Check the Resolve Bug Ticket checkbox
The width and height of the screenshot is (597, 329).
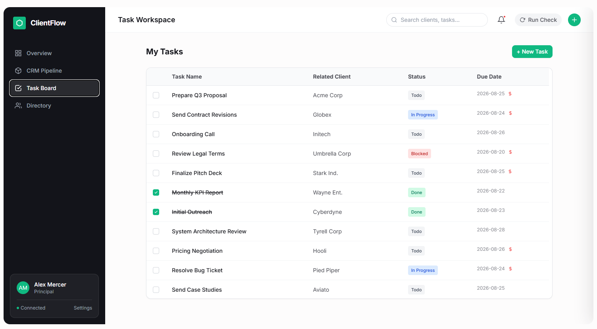tap(156, 270)
